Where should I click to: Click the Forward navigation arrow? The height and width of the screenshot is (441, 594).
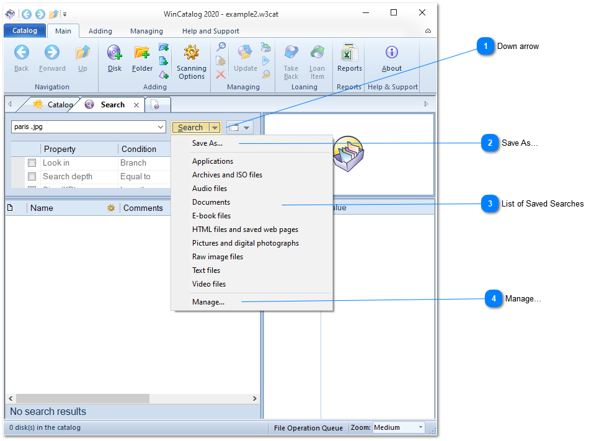[52, 54]
